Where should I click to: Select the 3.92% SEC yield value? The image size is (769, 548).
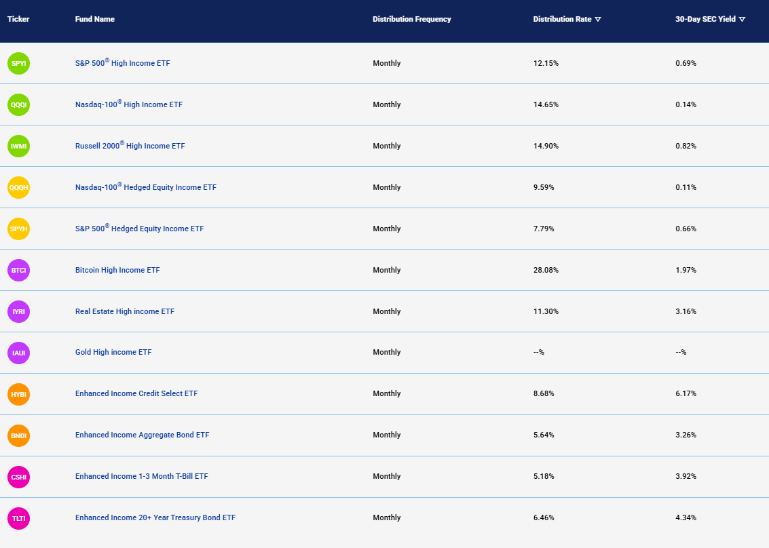click(x=686, y=476)
